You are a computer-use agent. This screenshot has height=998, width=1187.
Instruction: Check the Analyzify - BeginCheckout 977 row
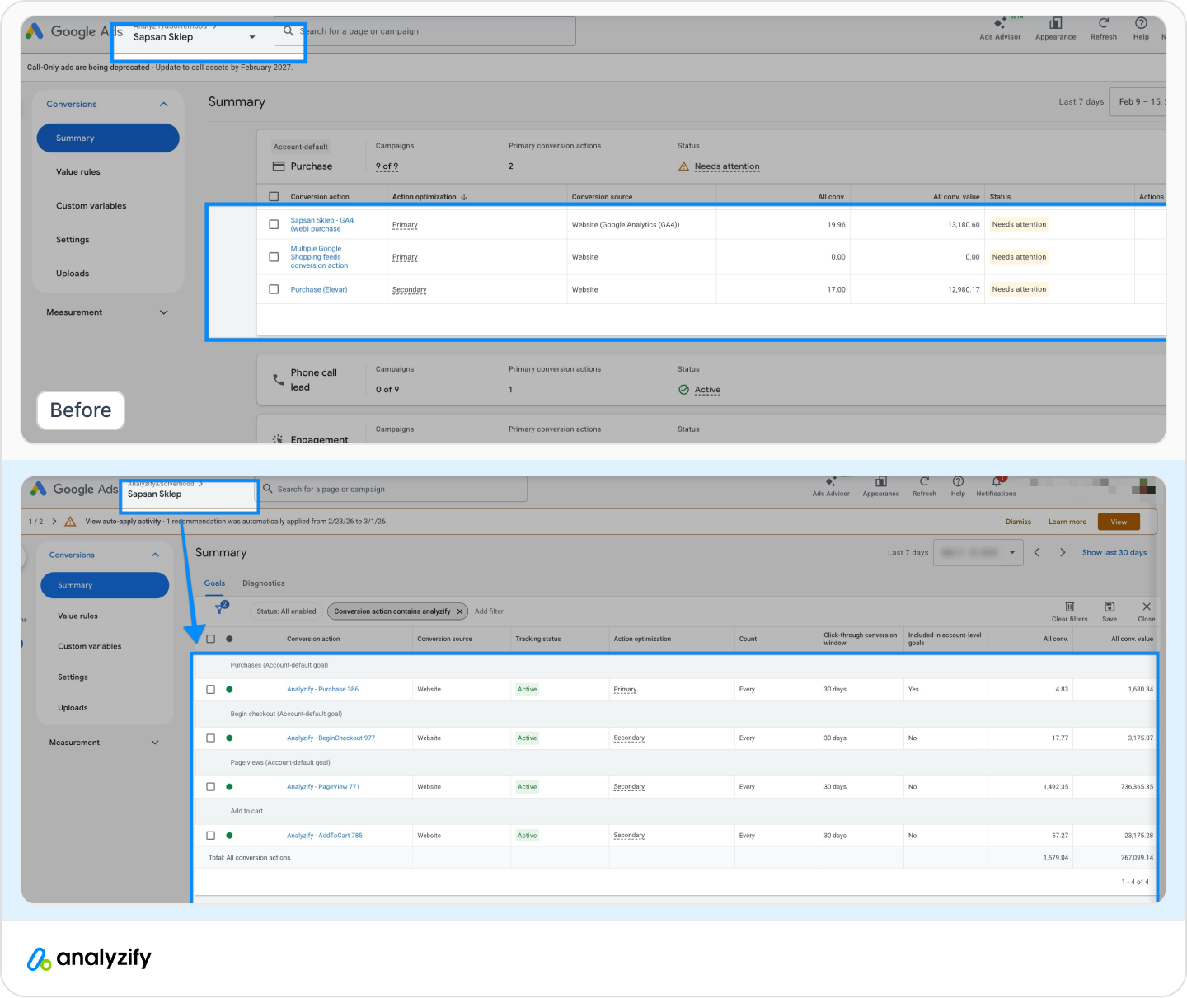211,738
